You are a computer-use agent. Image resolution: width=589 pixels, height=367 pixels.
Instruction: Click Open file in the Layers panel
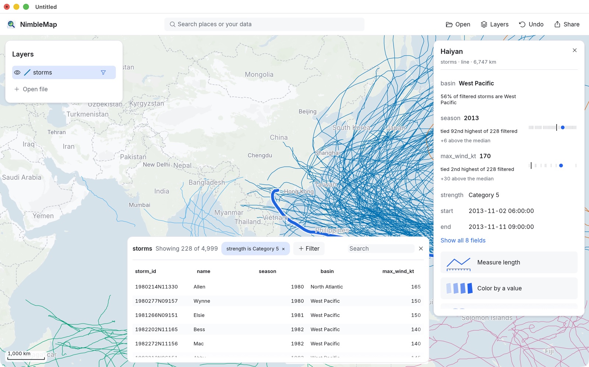coord(31,89)
